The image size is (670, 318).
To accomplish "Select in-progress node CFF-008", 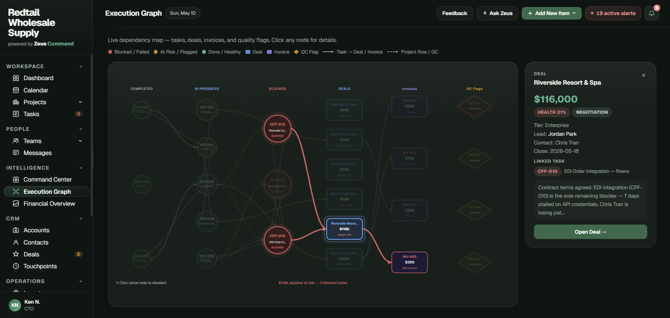I will coord(207,221).
